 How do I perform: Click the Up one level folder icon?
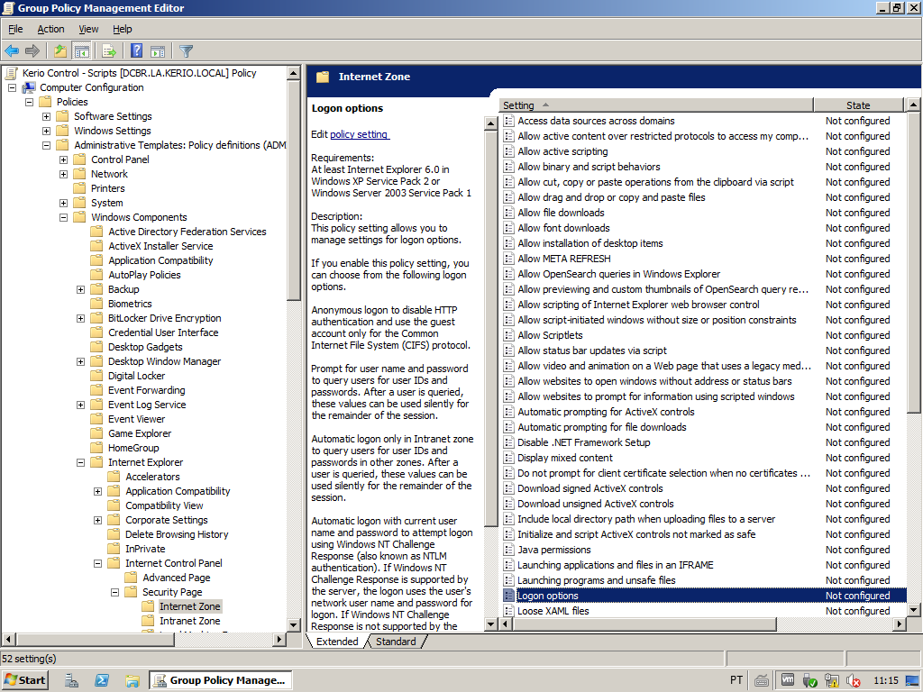point(60,50)
